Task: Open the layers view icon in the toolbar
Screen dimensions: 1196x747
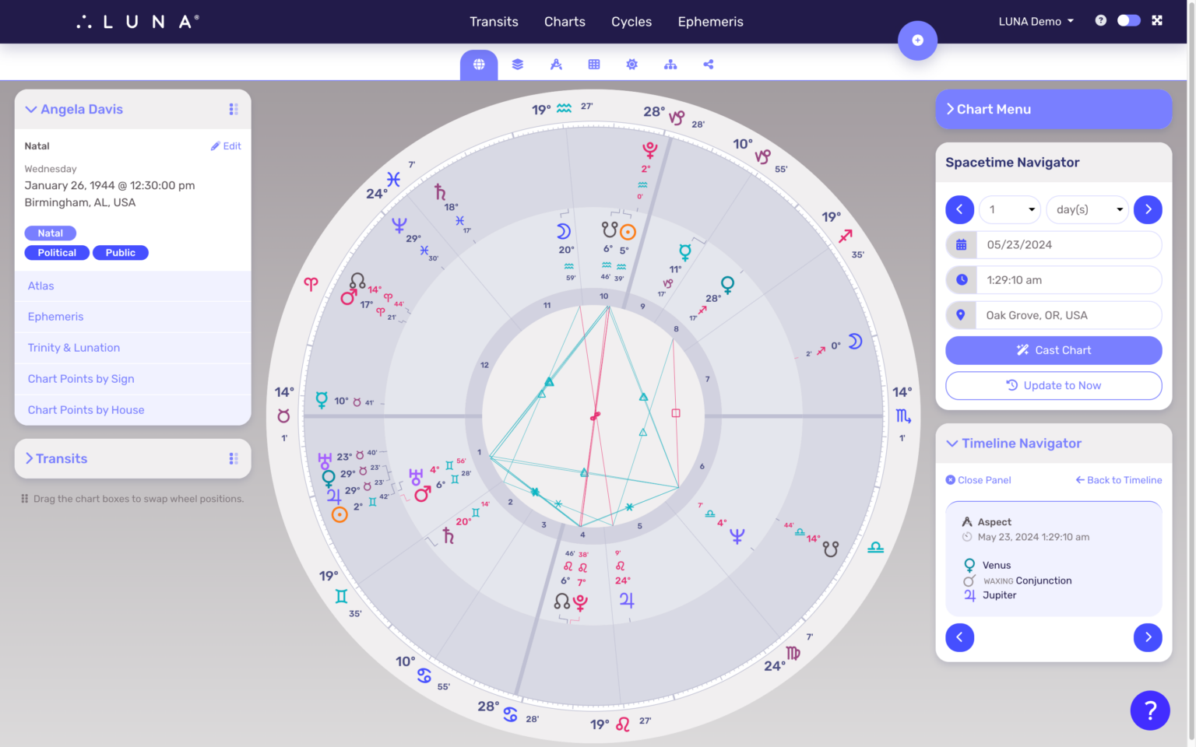Action: click(517, 65)
